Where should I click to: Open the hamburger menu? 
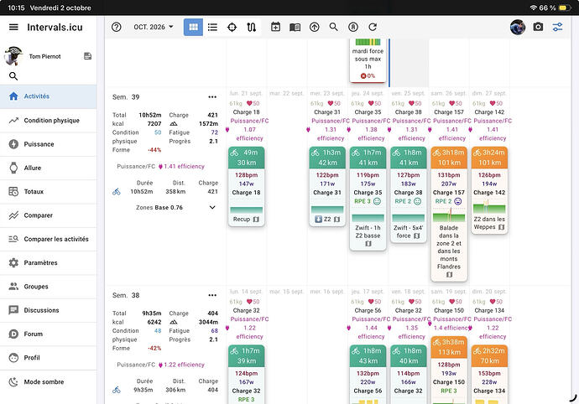click(x=13, y=27)
